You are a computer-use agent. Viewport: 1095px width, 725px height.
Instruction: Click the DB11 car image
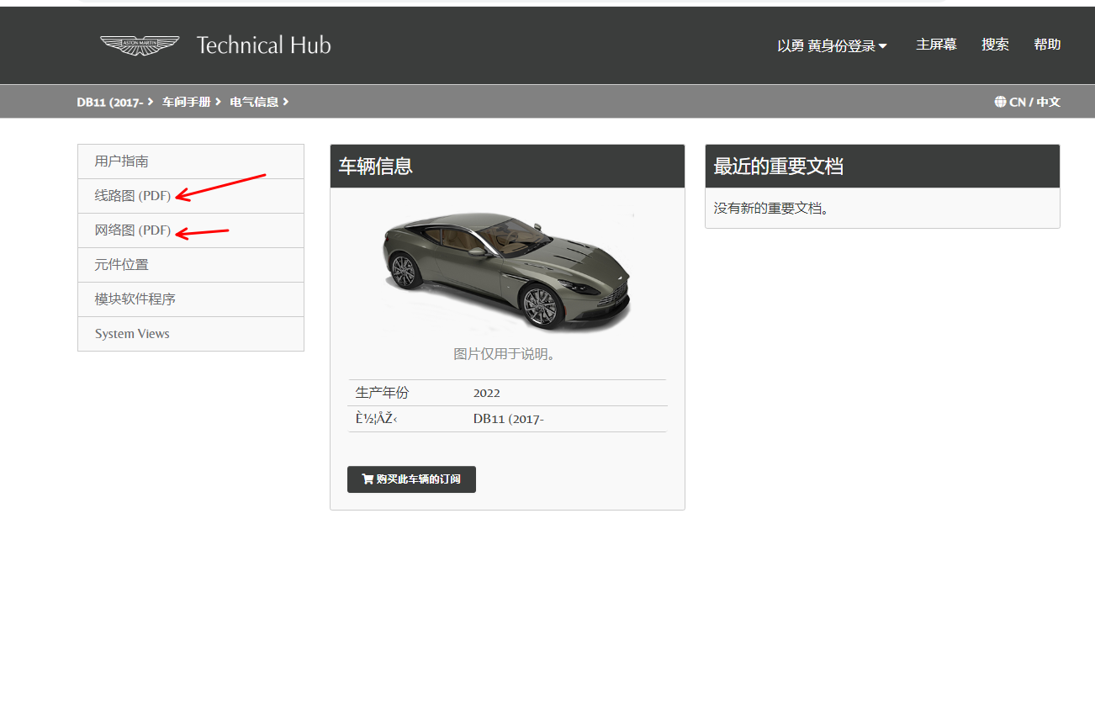(506, 269)
